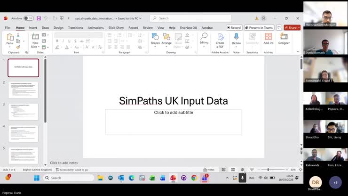Open the Add-ins button
Screen dimensions: 348x196
pyautogui.click(x=269, y=39)
